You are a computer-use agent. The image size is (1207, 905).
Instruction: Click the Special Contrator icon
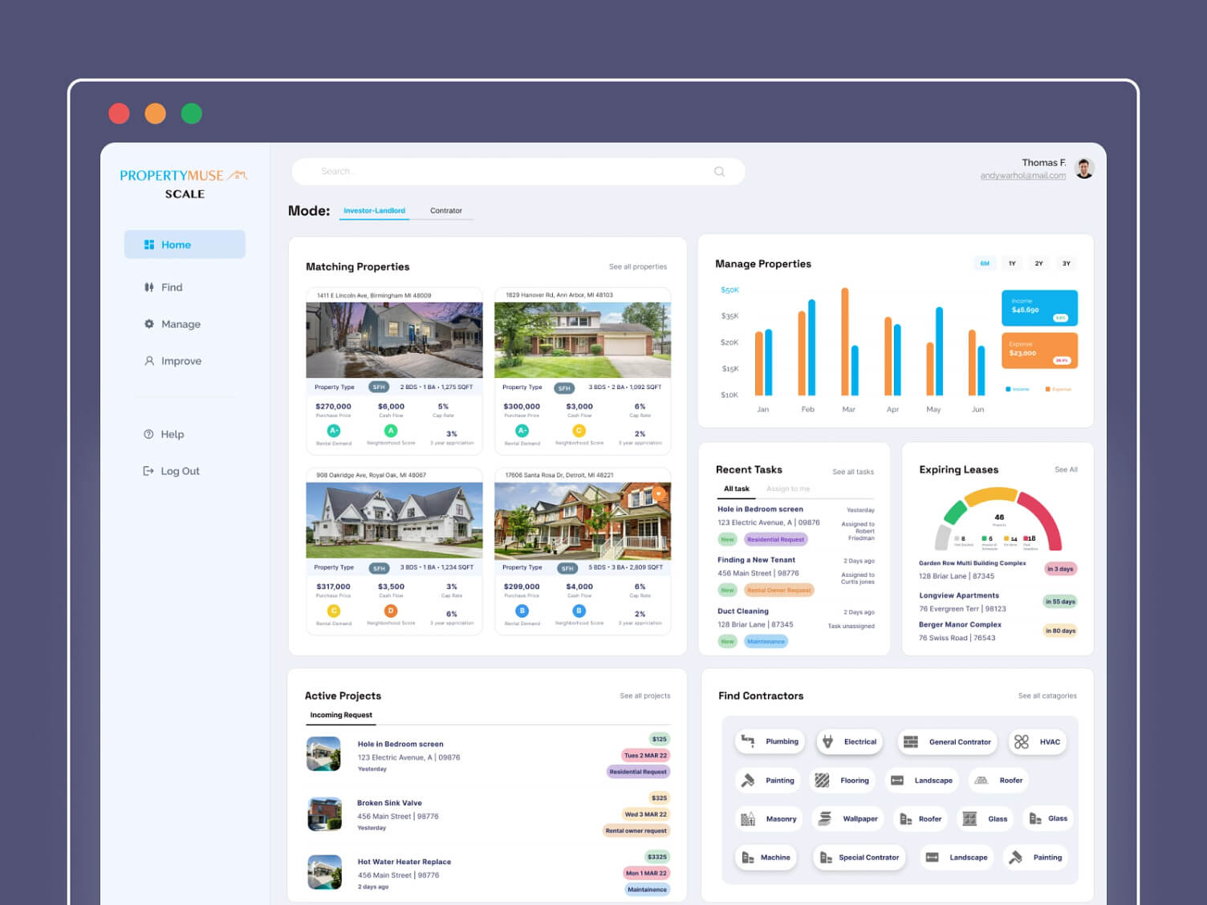tap(826, 858)
